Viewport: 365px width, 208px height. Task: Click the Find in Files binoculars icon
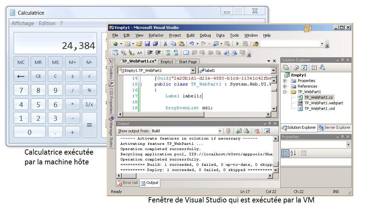255,44
